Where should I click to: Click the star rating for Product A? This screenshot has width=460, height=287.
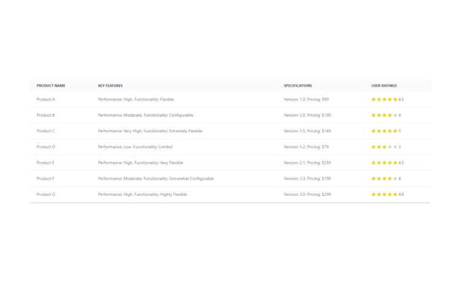click(x=388, y=100)
